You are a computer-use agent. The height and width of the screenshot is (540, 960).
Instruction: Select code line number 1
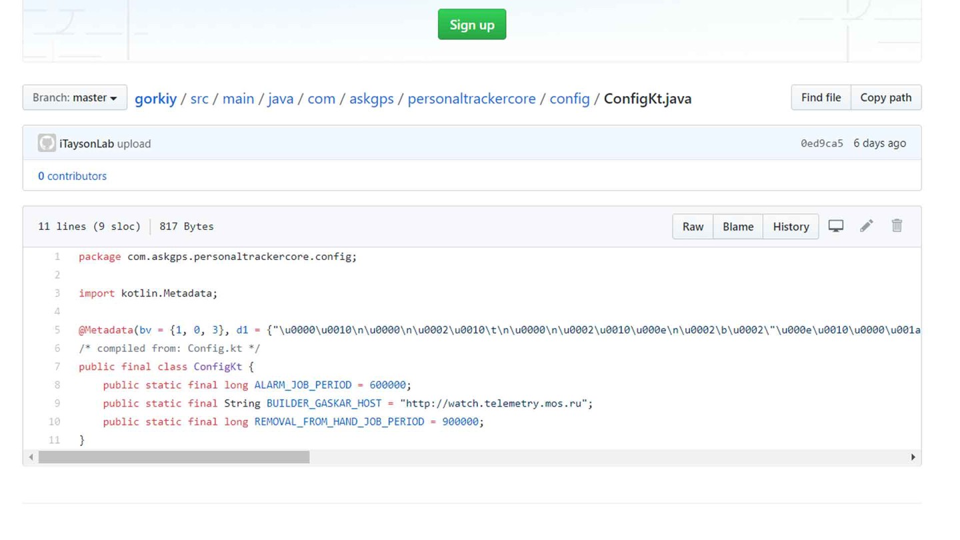57,257
